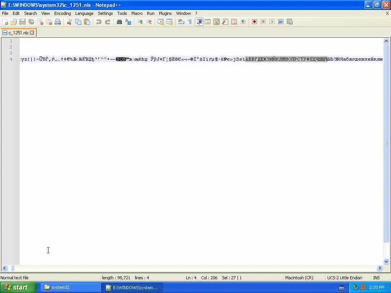Open the Language menu
The width and height of the screenshot is (391, 293).
[x=84, y=13]
